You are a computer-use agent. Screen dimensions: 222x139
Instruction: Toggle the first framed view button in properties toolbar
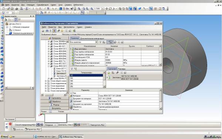point(108,42)
